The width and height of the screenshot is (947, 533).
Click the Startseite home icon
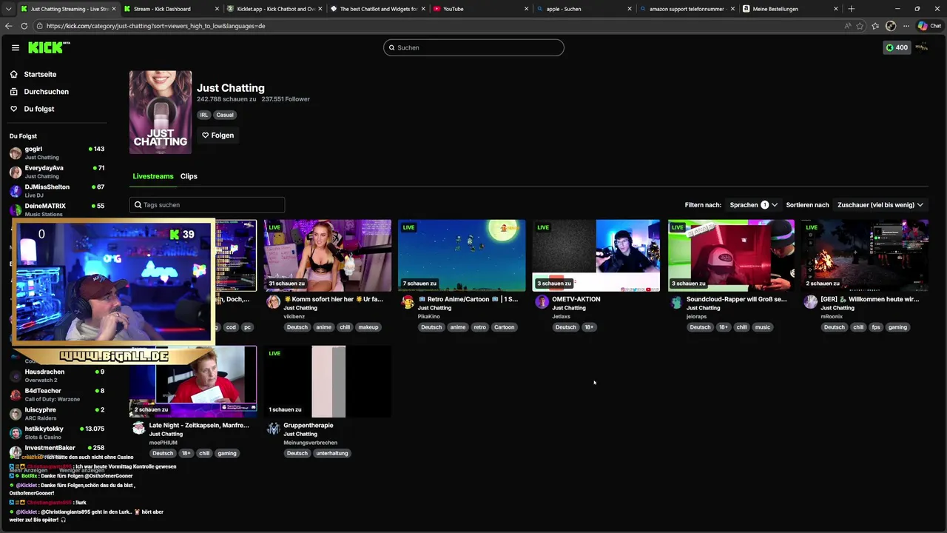pyautogui.click(x=14, y=74)
